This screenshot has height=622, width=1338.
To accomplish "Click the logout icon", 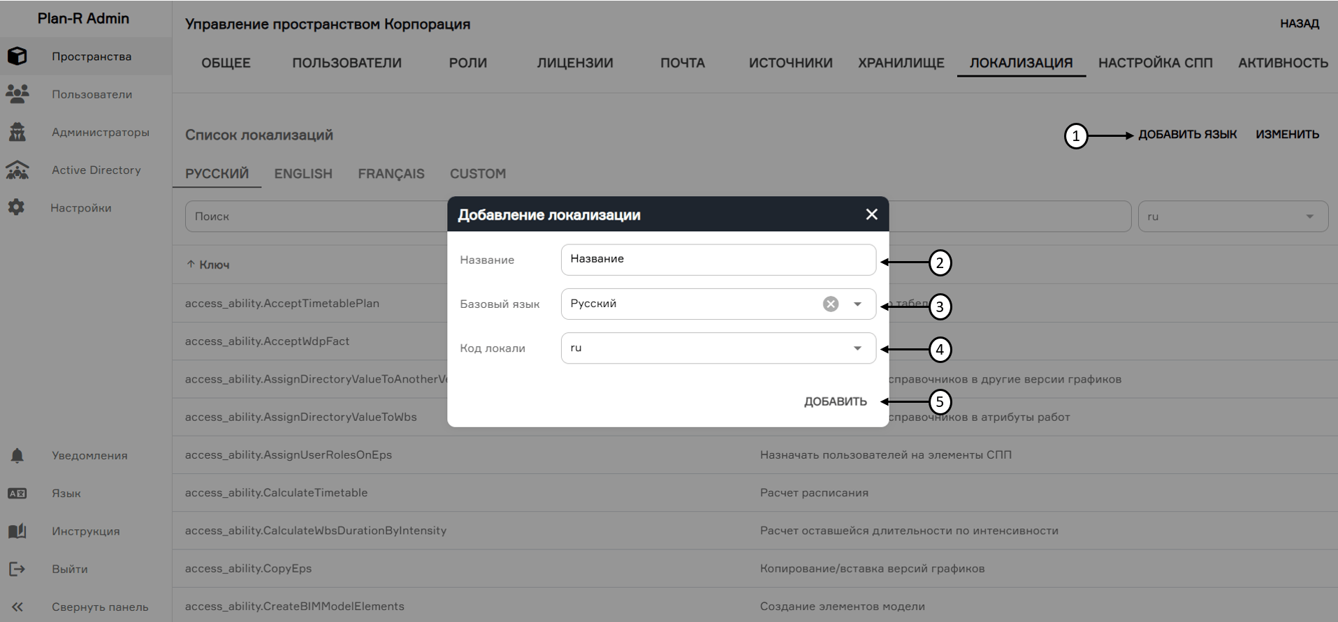I will point(17,569).
